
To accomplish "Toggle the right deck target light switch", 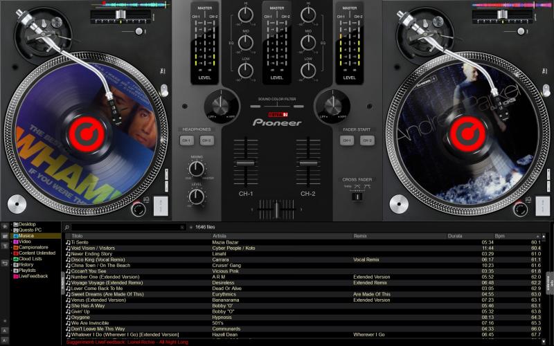I will point(546,90).
